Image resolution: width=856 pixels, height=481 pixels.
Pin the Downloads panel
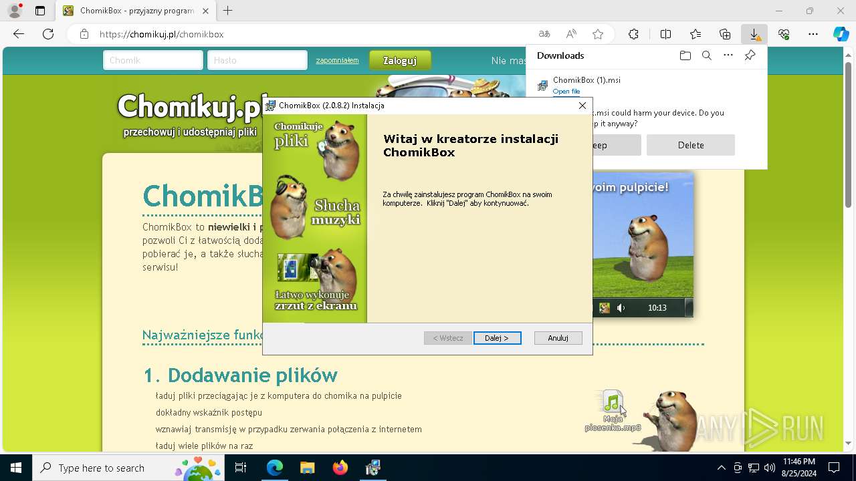tap(750, 55)
